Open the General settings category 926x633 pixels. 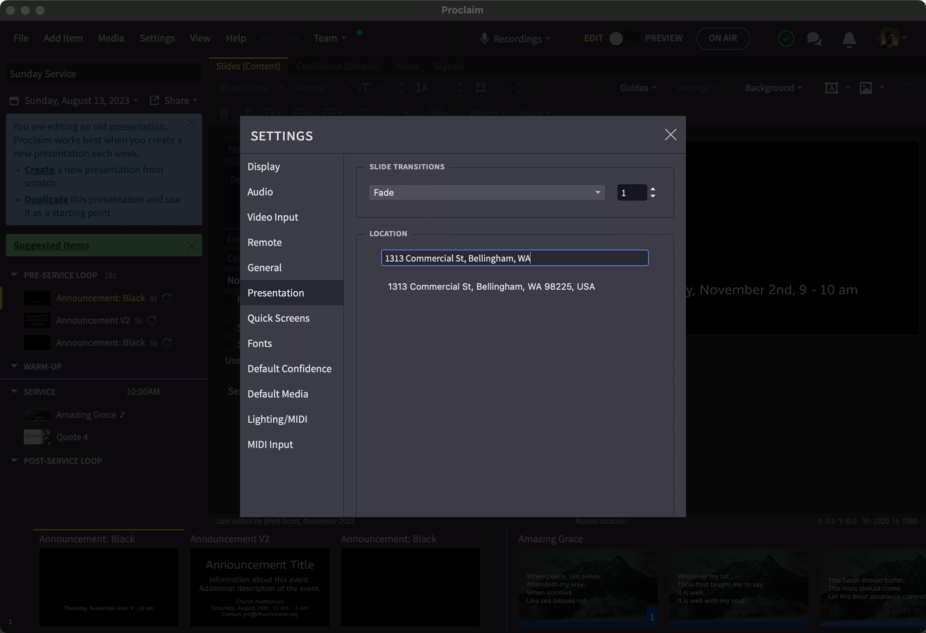pyautogui.click(x=292, y=268)
